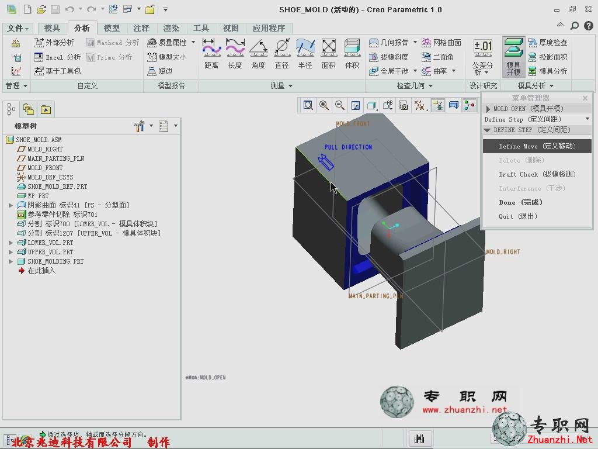598x449 pixels.
Task: Click the 模具开模 (Mold Open) icon
Action: (x=513, y=57)
